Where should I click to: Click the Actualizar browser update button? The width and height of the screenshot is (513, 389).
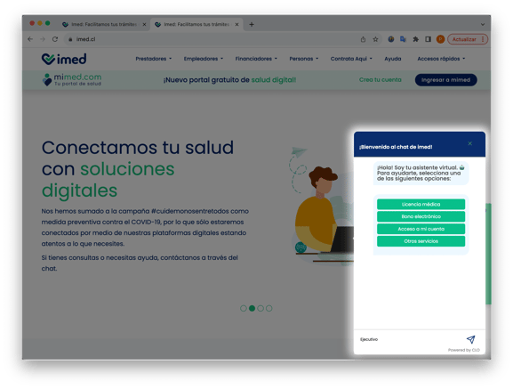(468, 39)
